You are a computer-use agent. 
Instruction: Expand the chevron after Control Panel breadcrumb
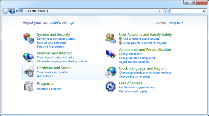[x=47, y=11]
